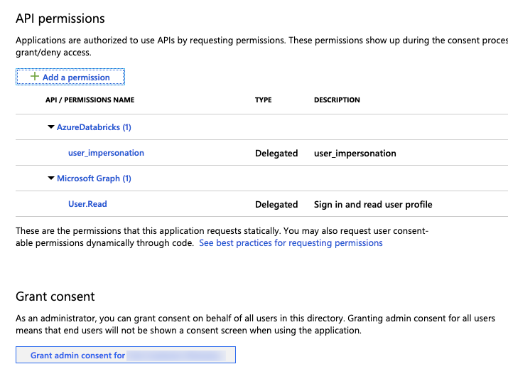Click the TYPE column header
This screenshot has height=369, width=508.
point(263,100)
